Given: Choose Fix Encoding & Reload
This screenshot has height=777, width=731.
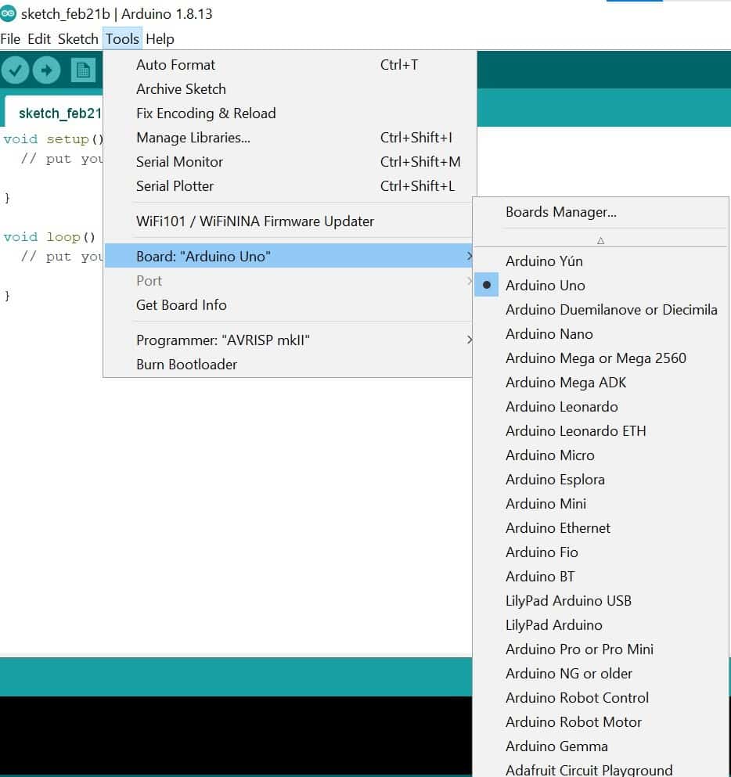Looking at the screenshot, I should [x=290, y=113].
